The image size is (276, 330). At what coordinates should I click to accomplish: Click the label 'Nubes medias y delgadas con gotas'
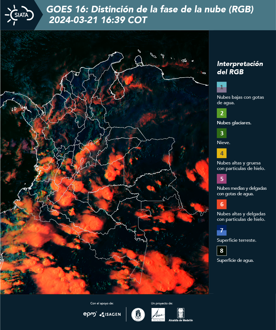[x=242, y=191]
